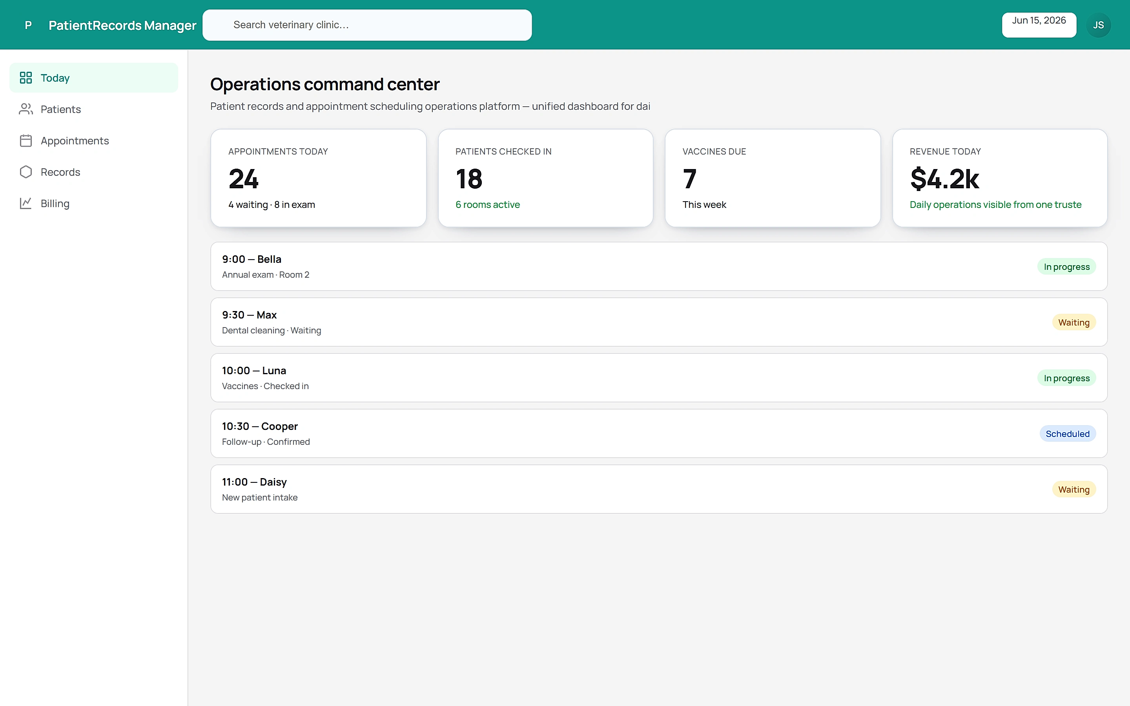Open the Revenue Today card

[1000, 178]
